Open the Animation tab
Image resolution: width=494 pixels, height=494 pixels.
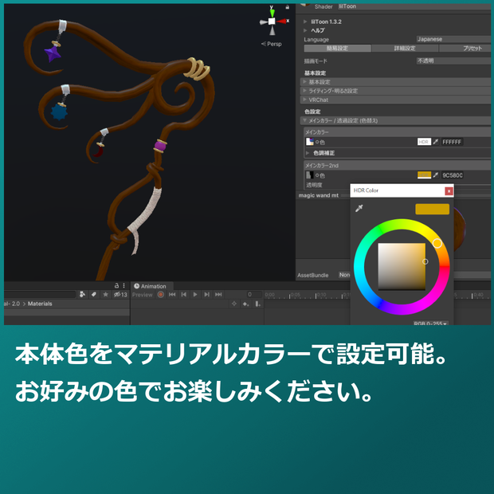(151, 286)
